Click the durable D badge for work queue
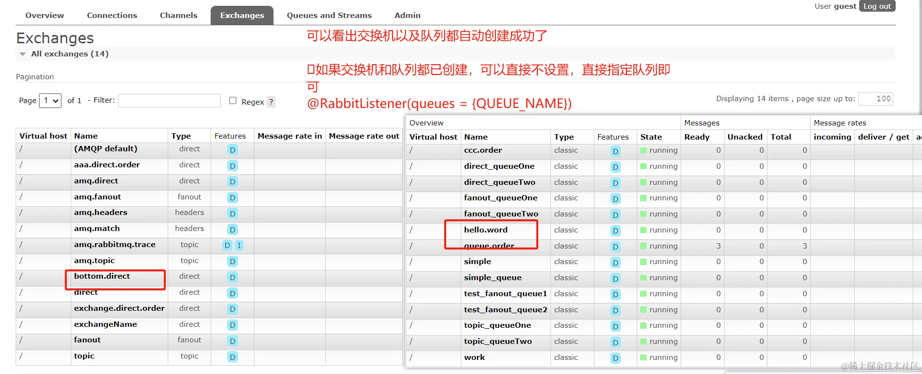Viewport: 922px width, 374px height. (615, 358)
